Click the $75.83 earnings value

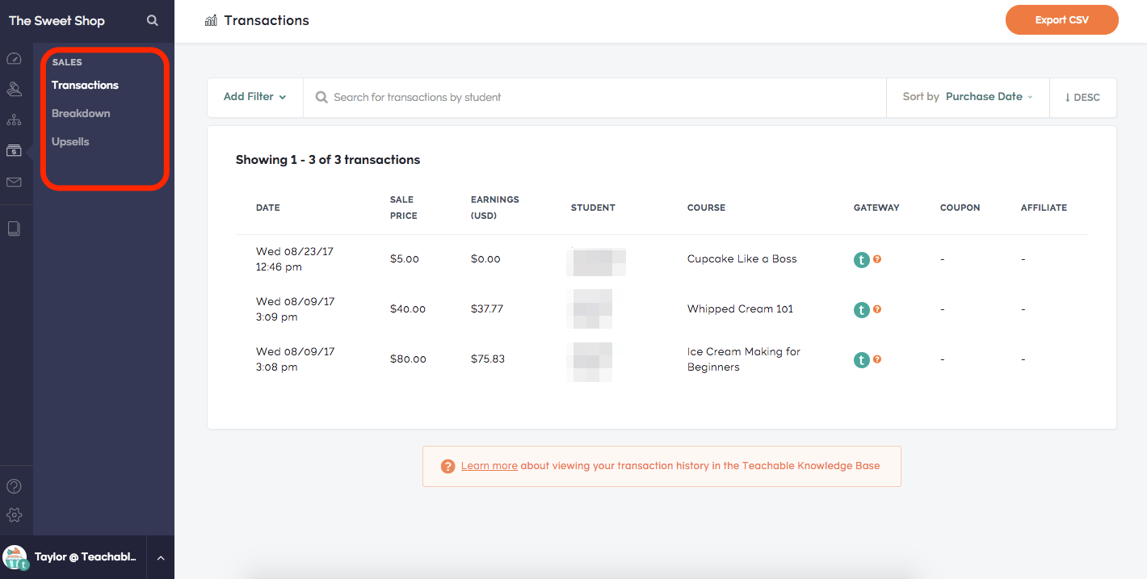click(488, 359)
